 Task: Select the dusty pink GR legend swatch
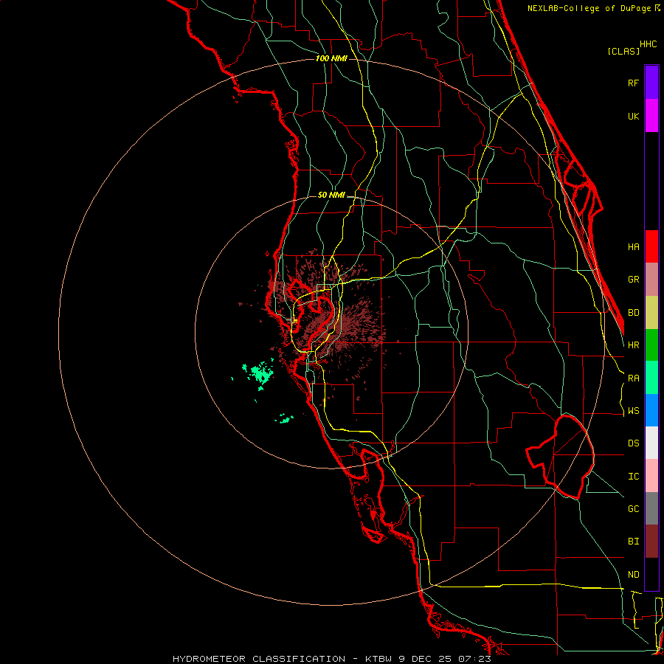pos(651,279)
